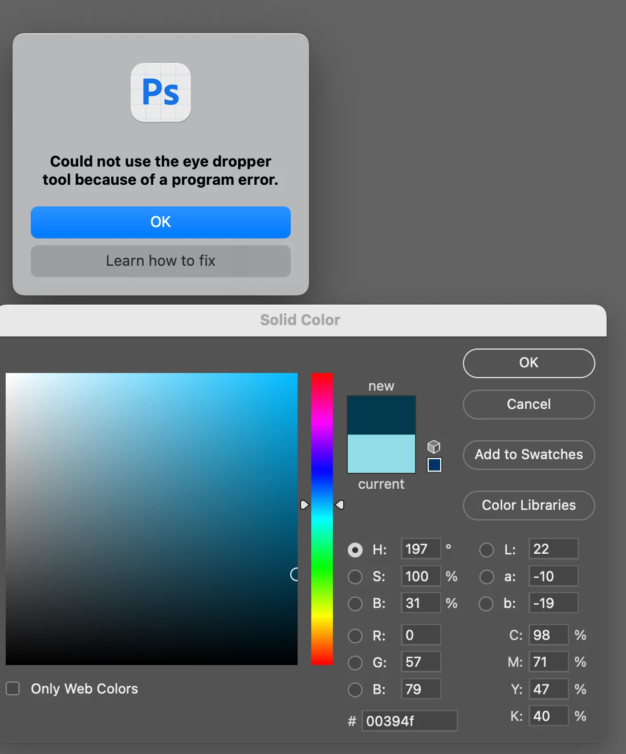Enable the Only Web Colors checkbox
This screenshot has height=754, width=626.
click(x=13, y=688)
